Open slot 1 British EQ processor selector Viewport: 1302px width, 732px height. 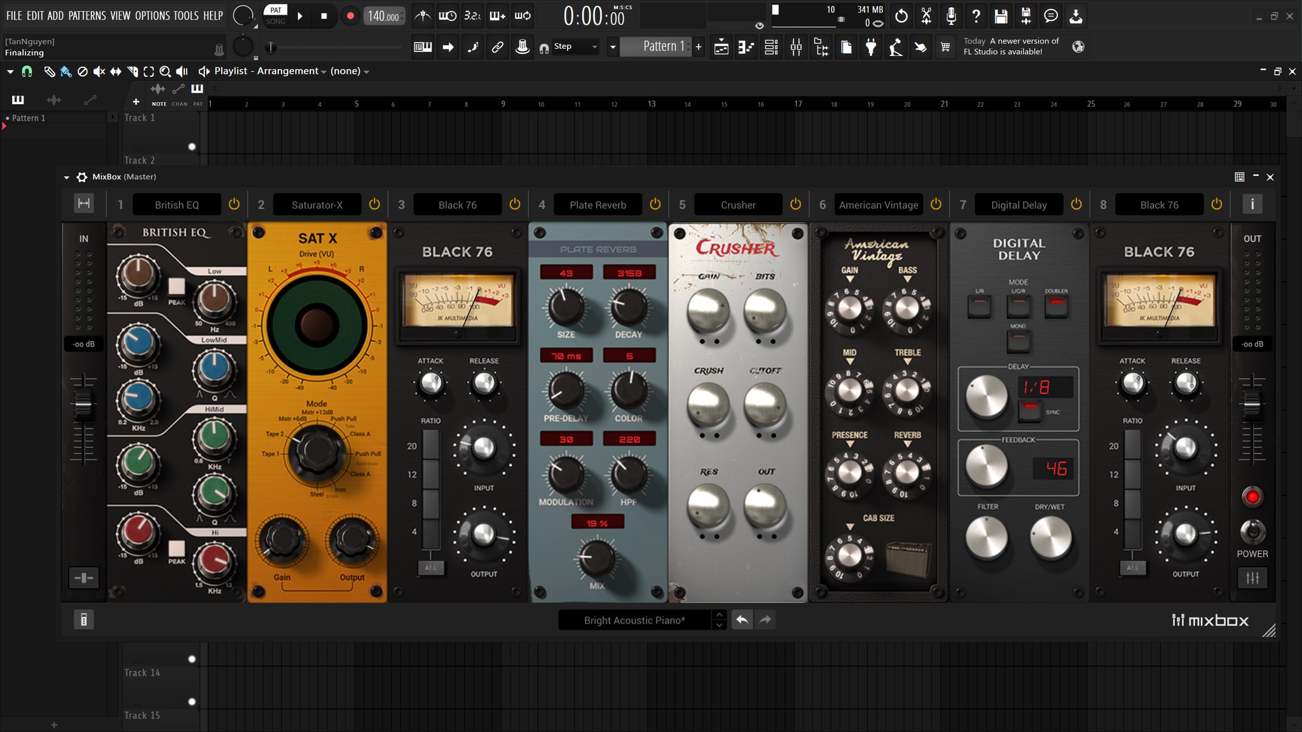click(x=177, y=205)
